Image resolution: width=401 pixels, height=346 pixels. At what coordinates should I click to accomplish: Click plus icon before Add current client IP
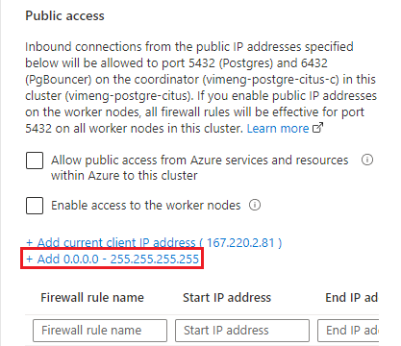click(30, 242)
